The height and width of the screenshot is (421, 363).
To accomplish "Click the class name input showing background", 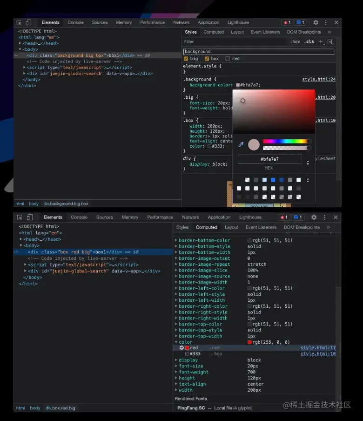I will coord(259,52).
